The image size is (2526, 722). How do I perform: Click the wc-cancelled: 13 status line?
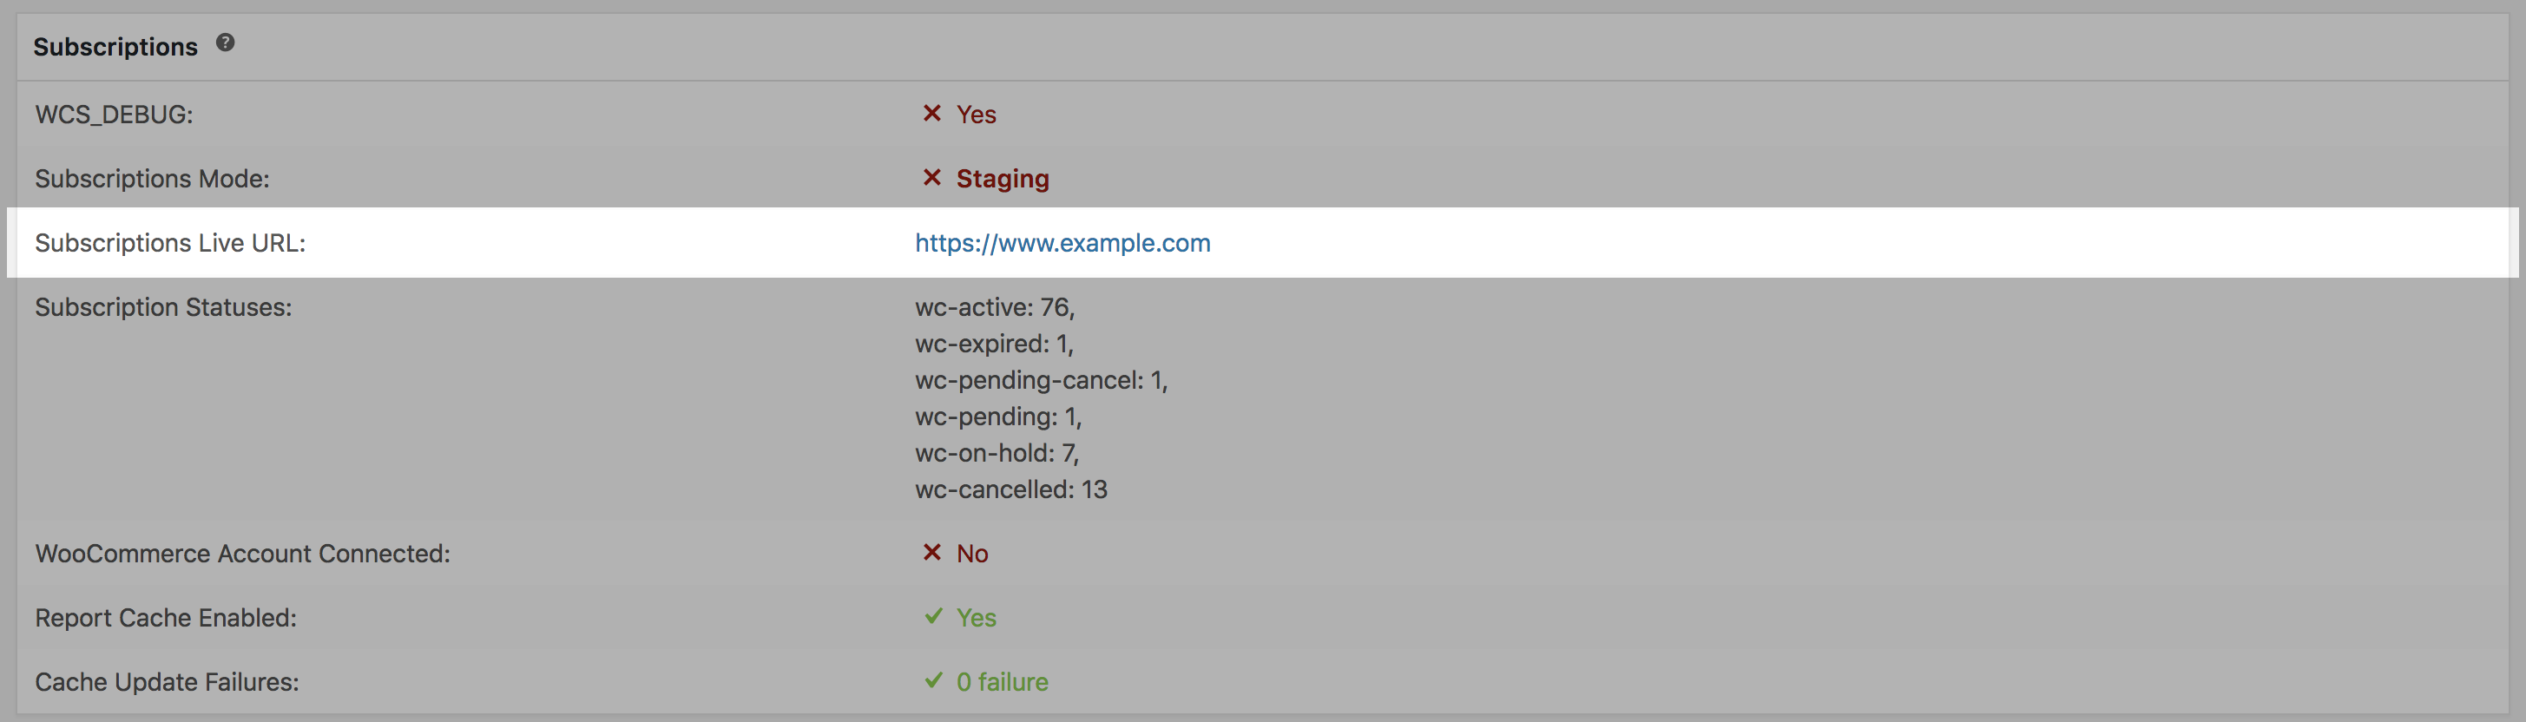(x=1011, y=489)
